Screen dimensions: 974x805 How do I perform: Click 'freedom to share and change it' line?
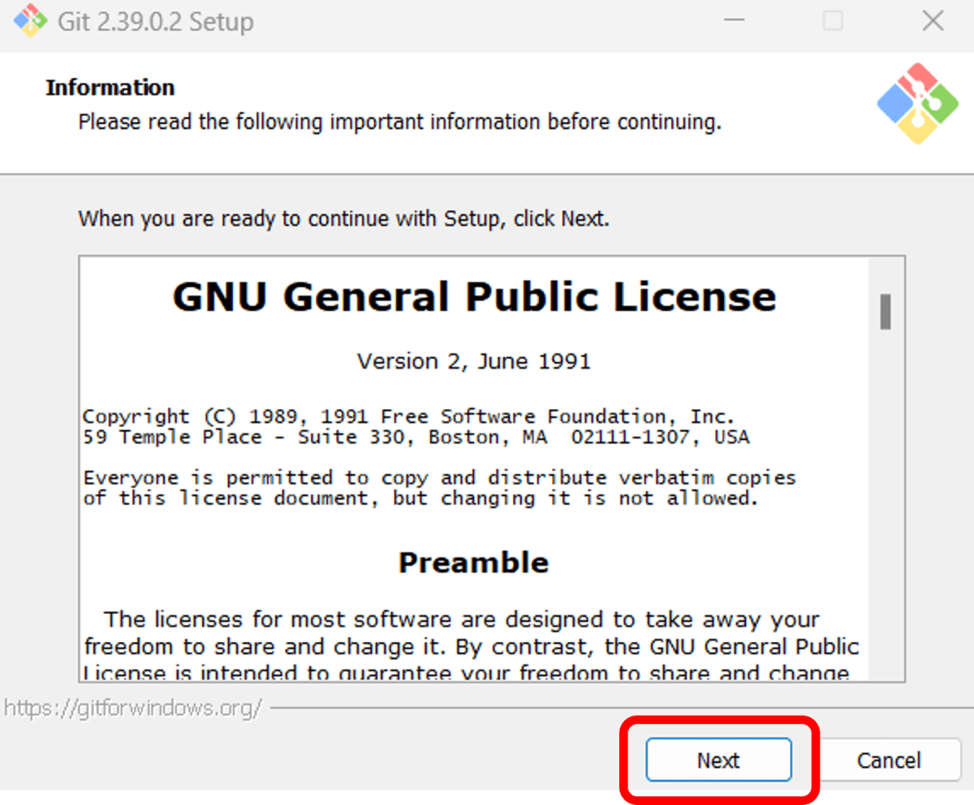click(472, 648)
